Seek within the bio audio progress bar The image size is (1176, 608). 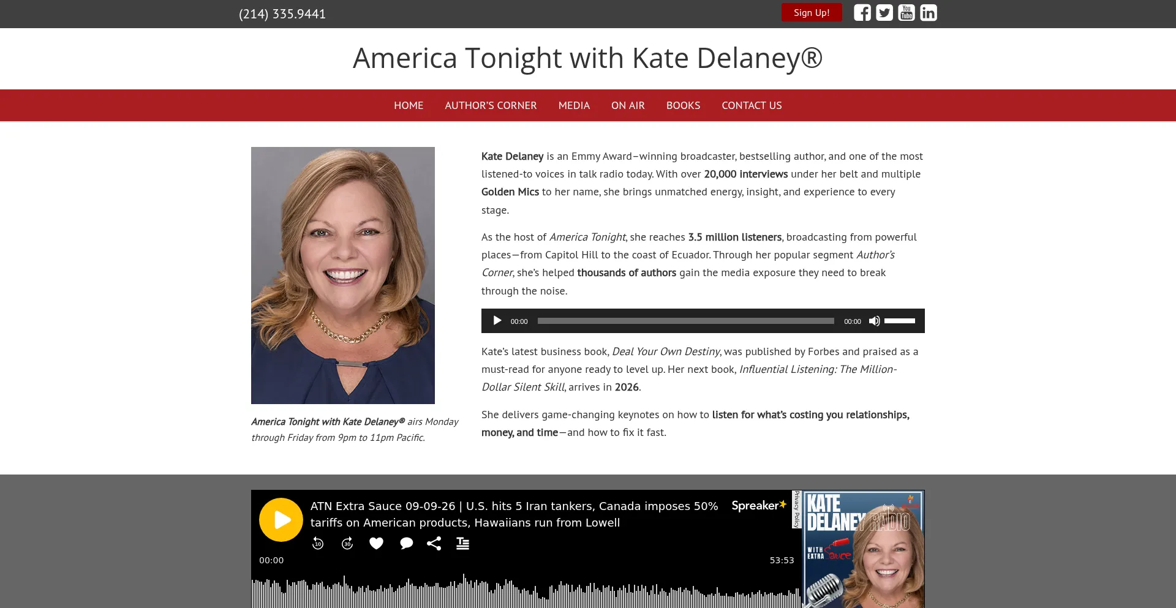click(x=686, y=321)
